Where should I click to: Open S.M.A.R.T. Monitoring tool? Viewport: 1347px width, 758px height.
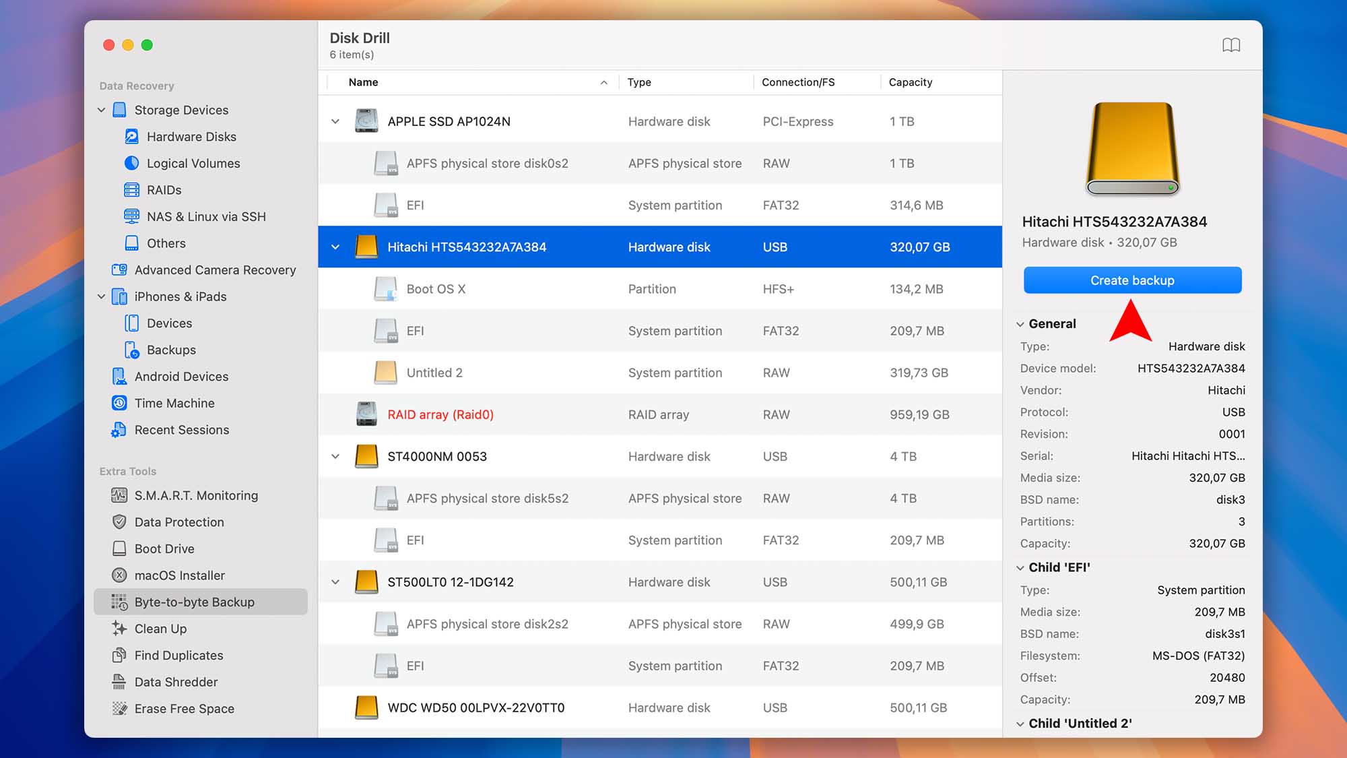(x=196, y=495)
